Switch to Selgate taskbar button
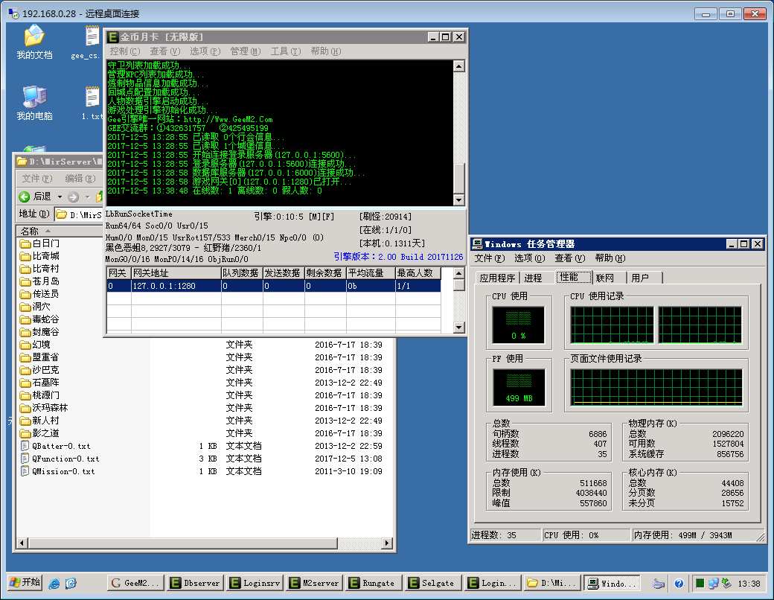 [x=433, y=583]
